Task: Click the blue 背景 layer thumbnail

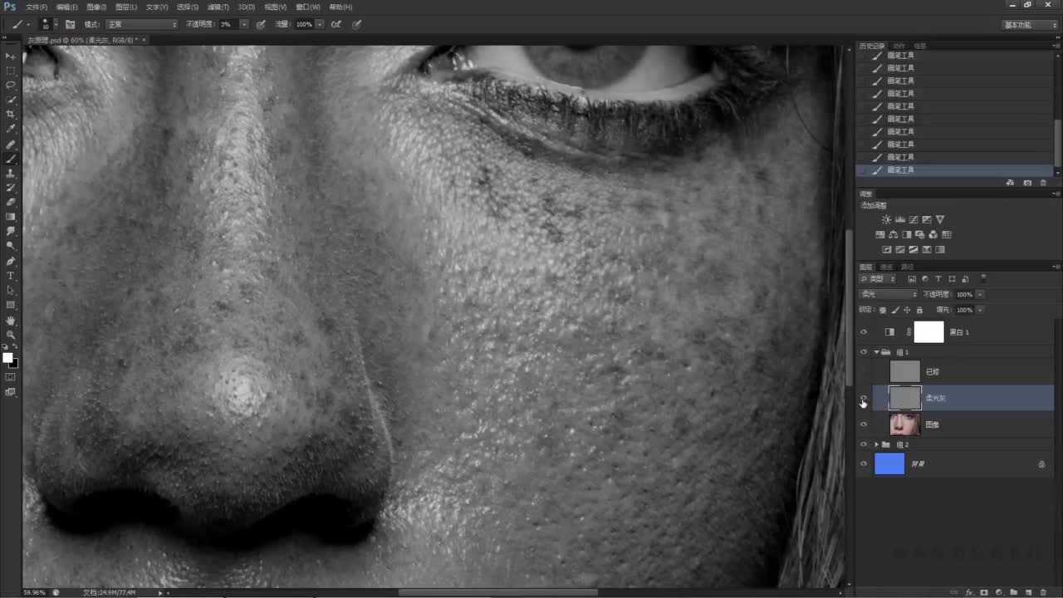Action: (x=889, y=463)
